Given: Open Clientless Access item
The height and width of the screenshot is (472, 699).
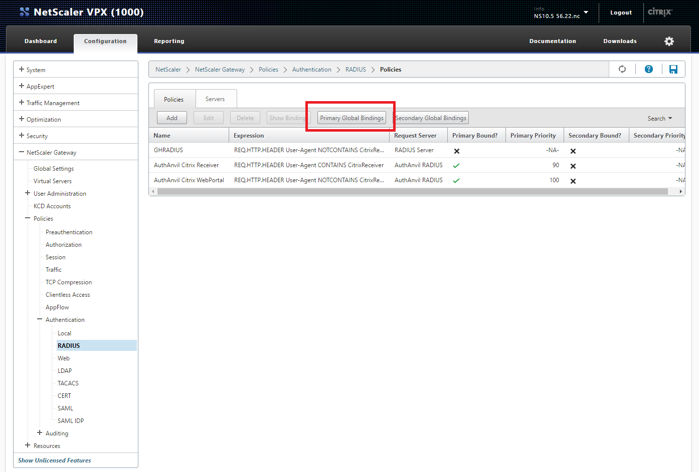Looking at the screenshot, I should point(68,295).
